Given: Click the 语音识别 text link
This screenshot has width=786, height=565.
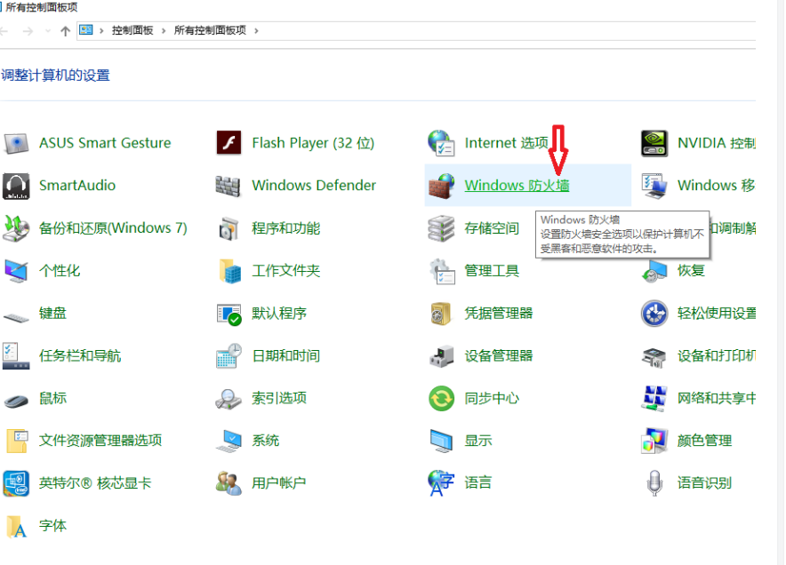Looking at the screenshot, I should pos(705,483).
